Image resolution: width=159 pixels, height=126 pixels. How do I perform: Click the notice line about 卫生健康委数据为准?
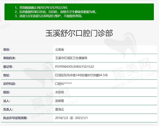(56, 12)
